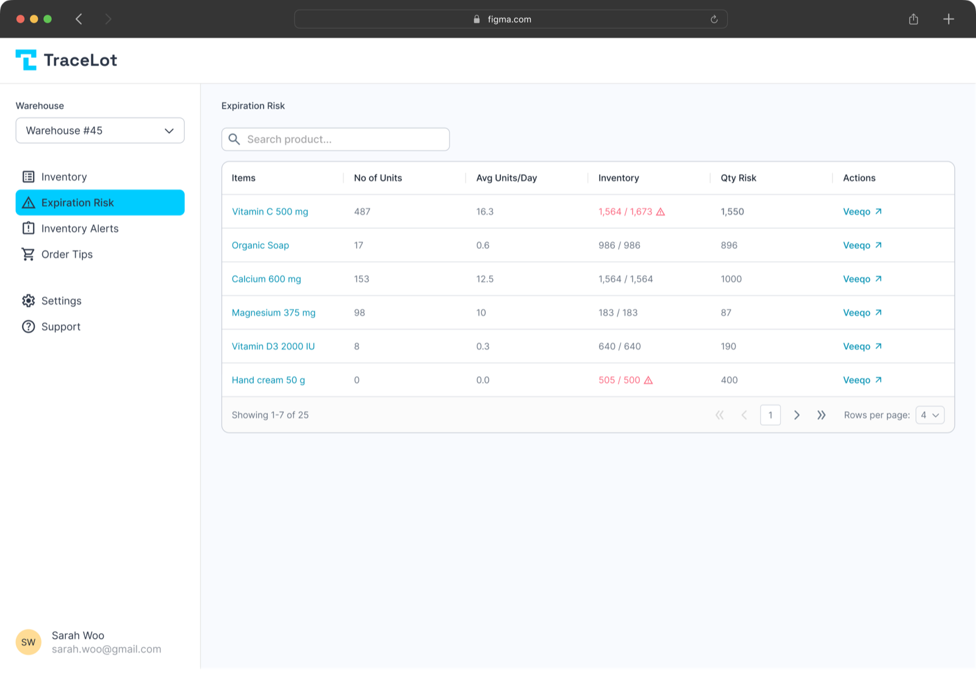Open the Rows per page selector
The height and width of the screenshot is (694, 976).
coord(929,414)
